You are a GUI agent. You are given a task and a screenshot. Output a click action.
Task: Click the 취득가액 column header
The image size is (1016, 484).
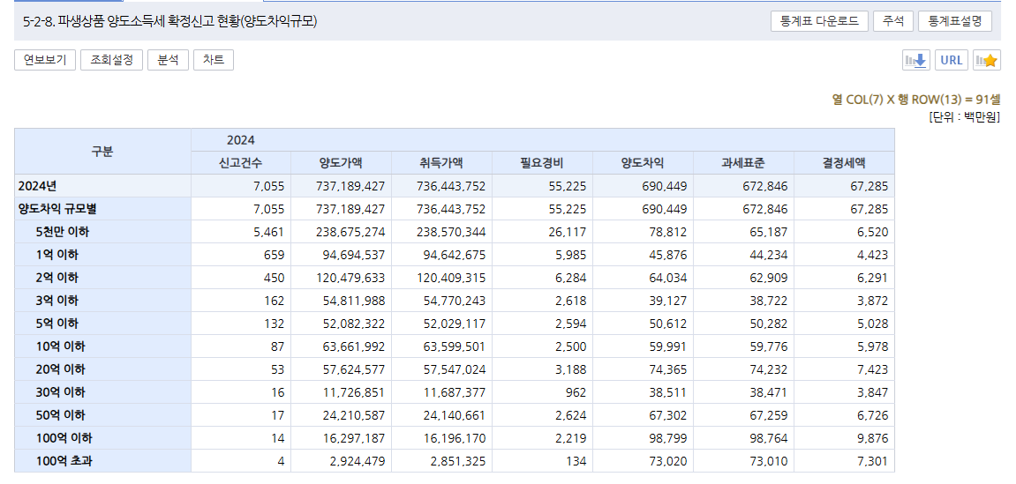point(441,163)
